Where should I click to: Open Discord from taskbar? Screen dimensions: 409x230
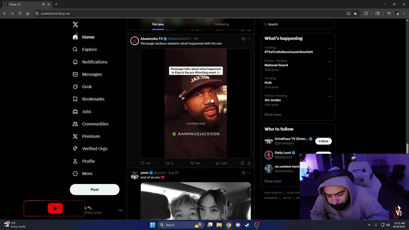(238, 225)
